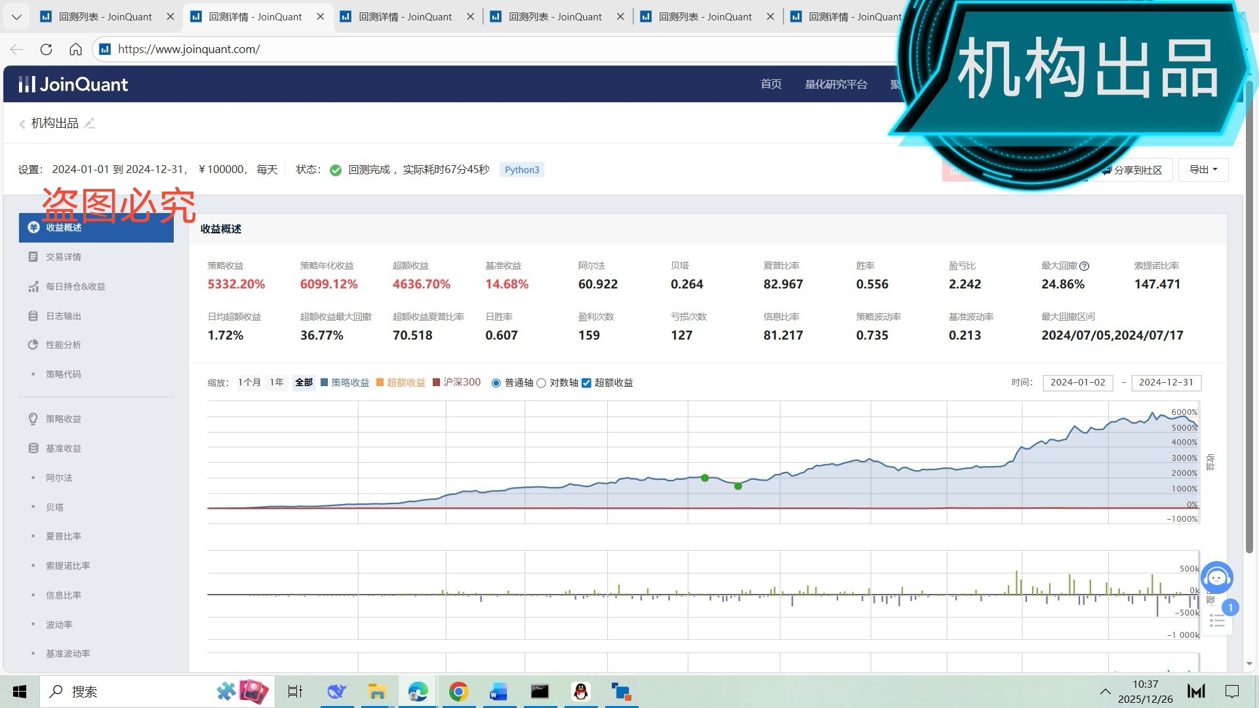The height and width of the screenshot is (708, 1259).
Task: Click the back arrow before 机构出品
Action: point(22,124)
